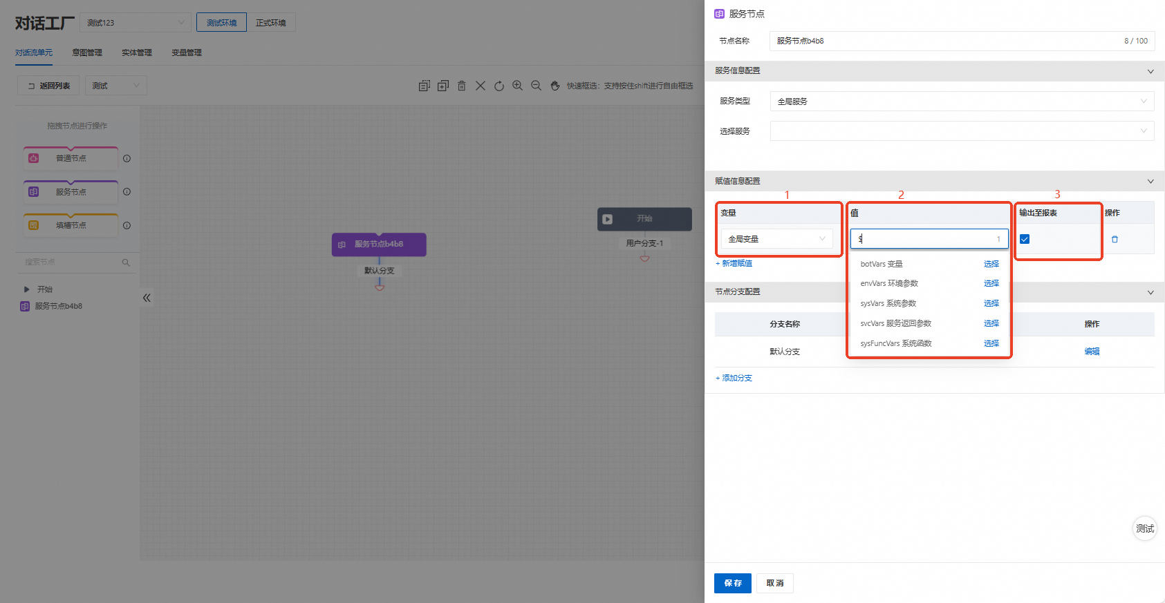The image size is (1165, 603).
Task: Select the 正式环境 environment tab
Action: [x=271, y=22]
